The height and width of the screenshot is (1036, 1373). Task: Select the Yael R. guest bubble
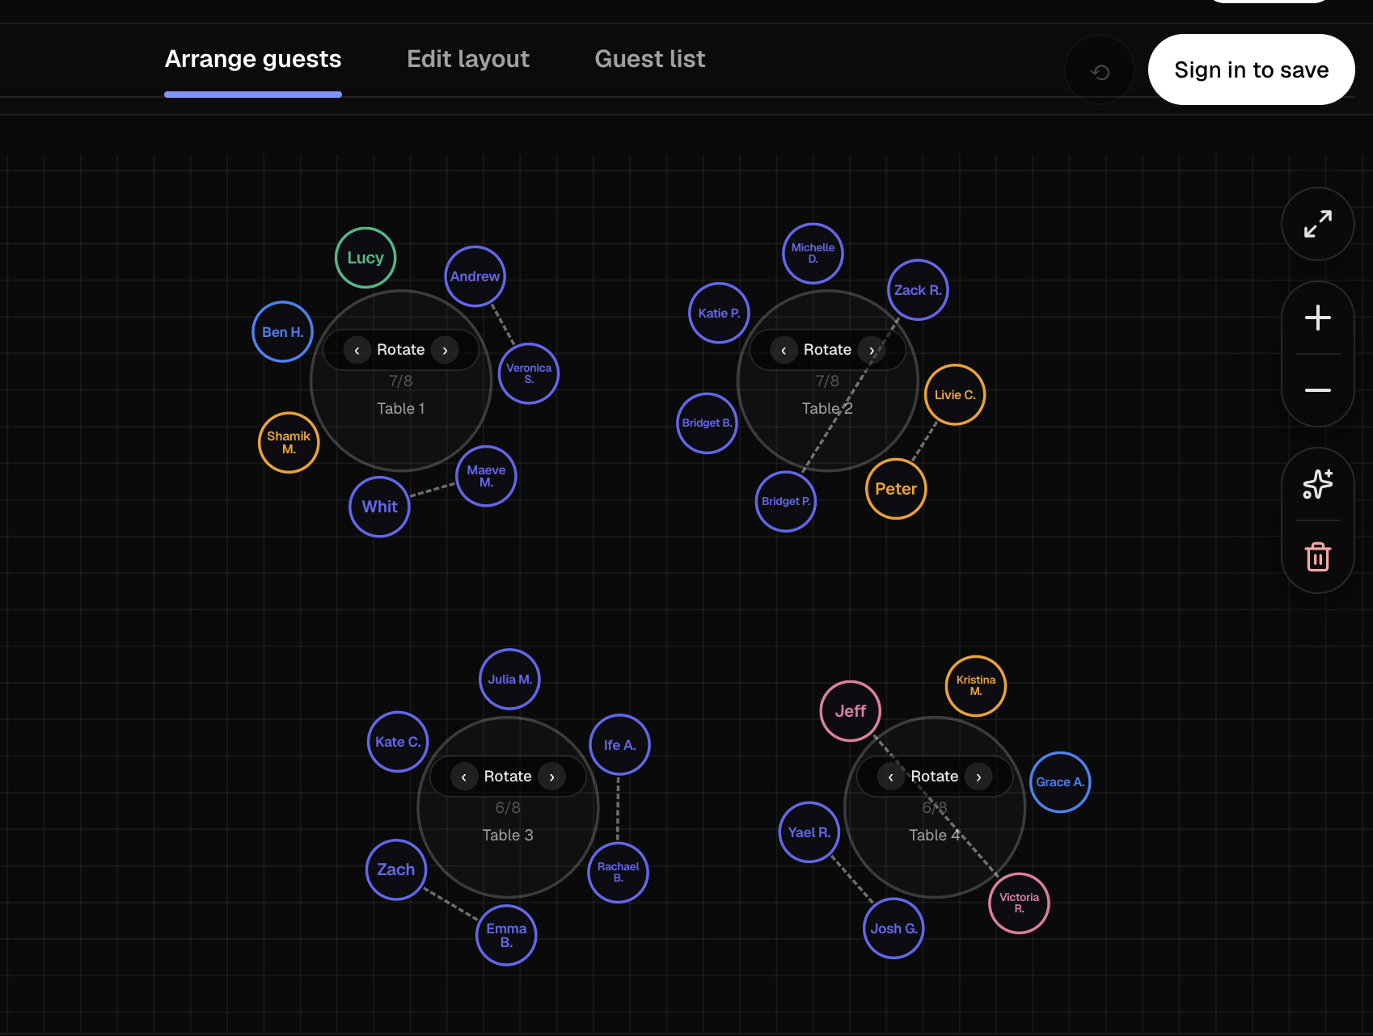pyautogui.click(x=809, y=832)
